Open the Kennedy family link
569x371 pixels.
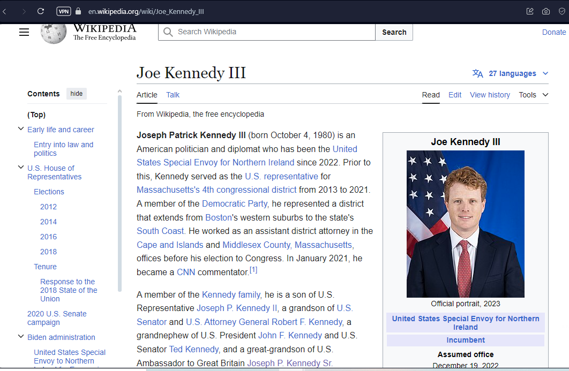(x=231, y=294)
